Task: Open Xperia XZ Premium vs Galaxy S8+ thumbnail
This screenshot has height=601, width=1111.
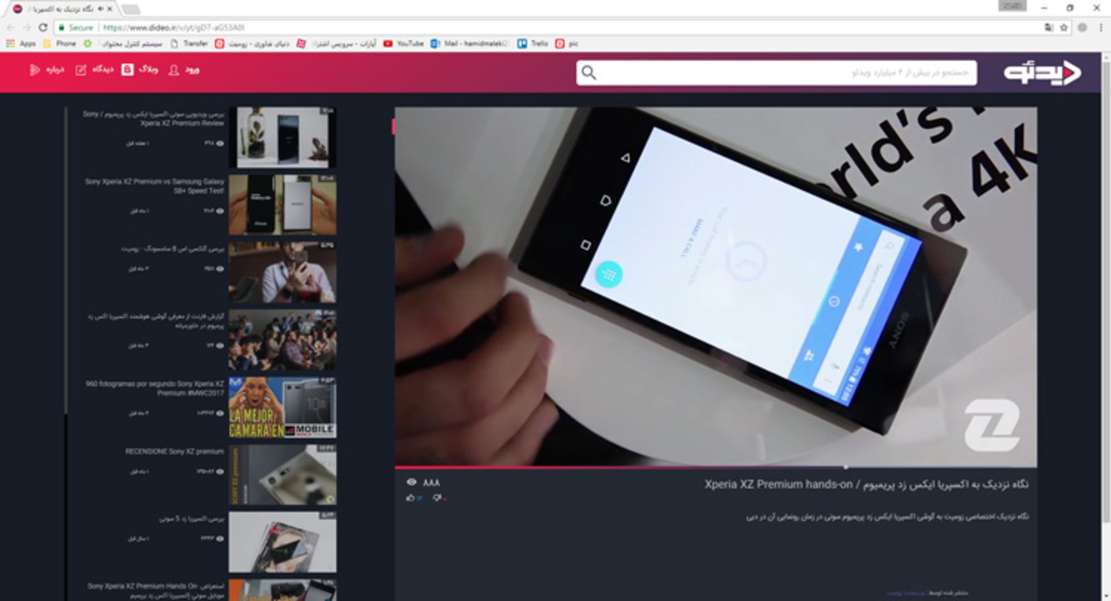Action: point(282,205)
